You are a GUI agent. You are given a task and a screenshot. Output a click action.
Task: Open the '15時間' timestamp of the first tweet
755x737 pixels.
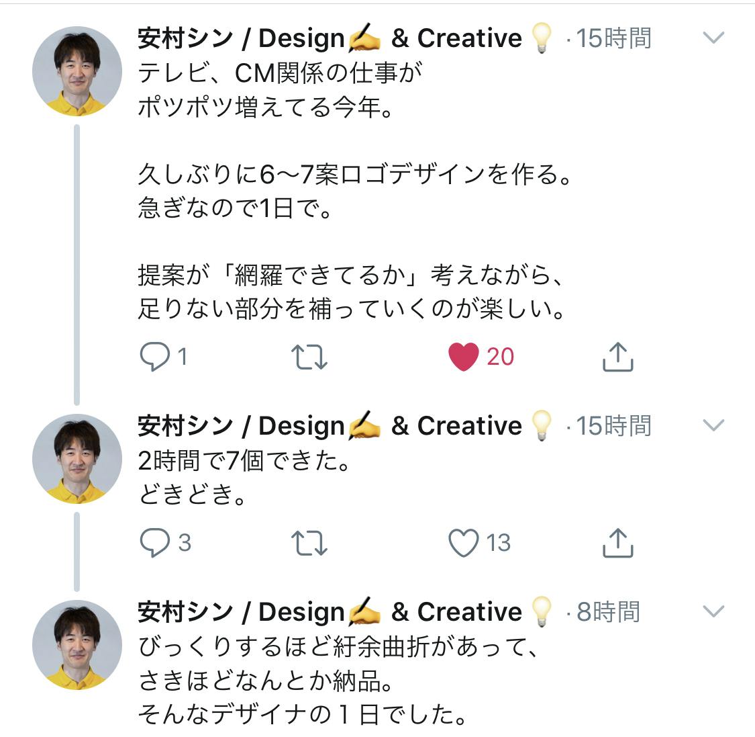(x=613, y=38)
